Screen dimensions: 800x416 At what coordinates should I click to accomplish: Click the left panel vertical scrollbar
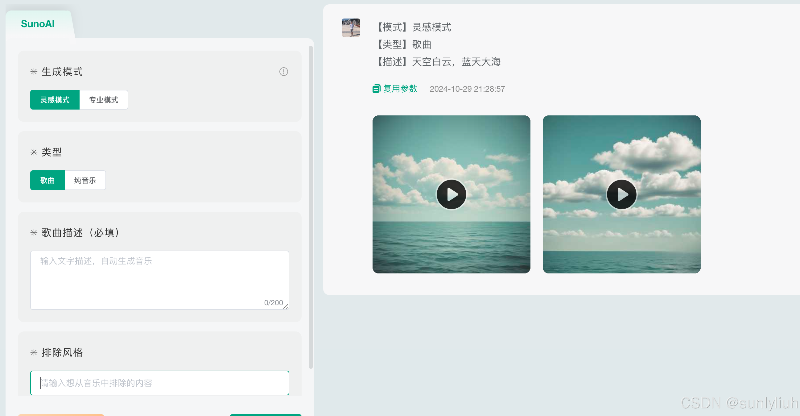click(311, 206)
